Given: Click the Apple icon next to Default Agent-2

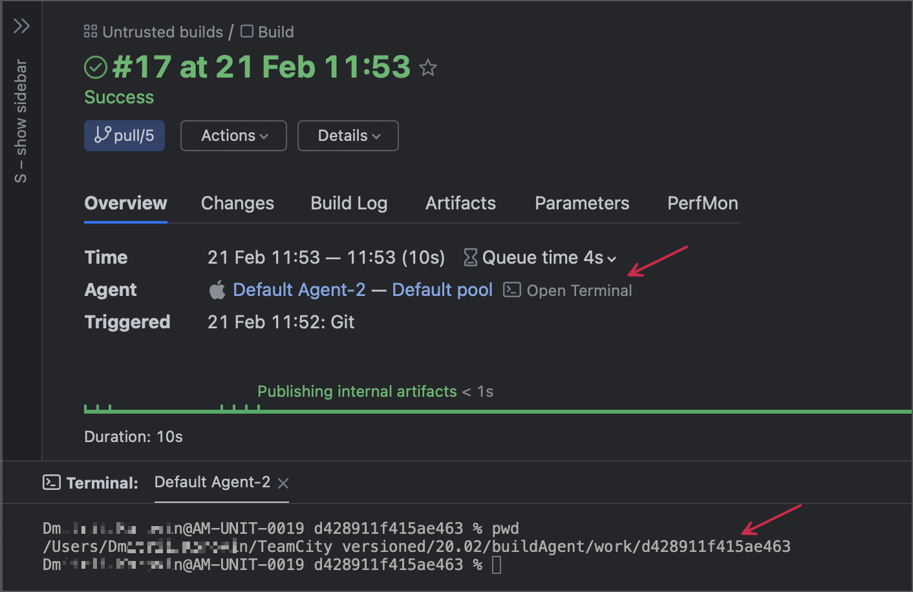Looking at the screenshot, I should point(217,290).
